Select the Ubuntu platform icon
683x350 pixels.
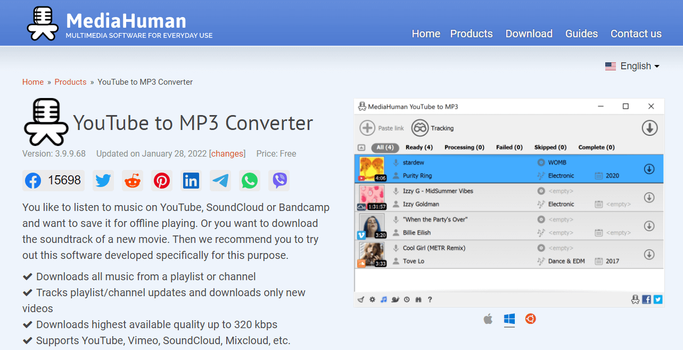pos(530,319)
